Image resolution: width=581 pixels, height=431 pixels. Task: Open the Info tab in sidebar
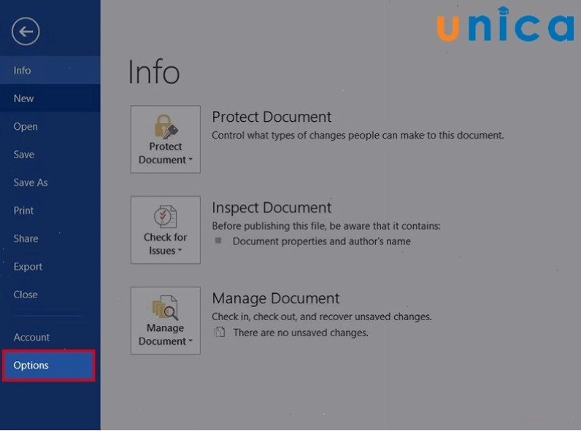pos(50,70)
